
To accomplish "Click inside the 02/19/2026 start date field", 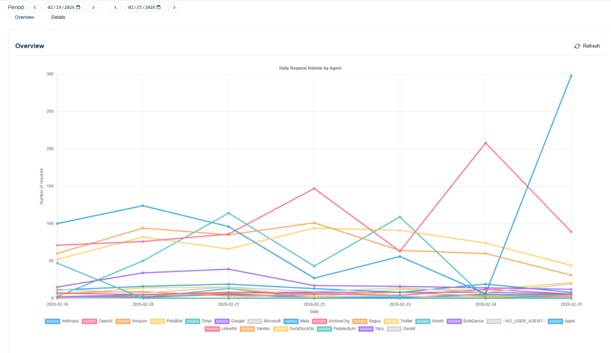I will point(60,7).
